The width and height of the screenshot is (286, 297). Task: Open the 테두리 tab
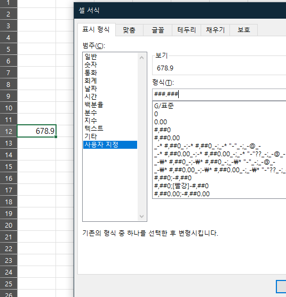pos(187,30)
